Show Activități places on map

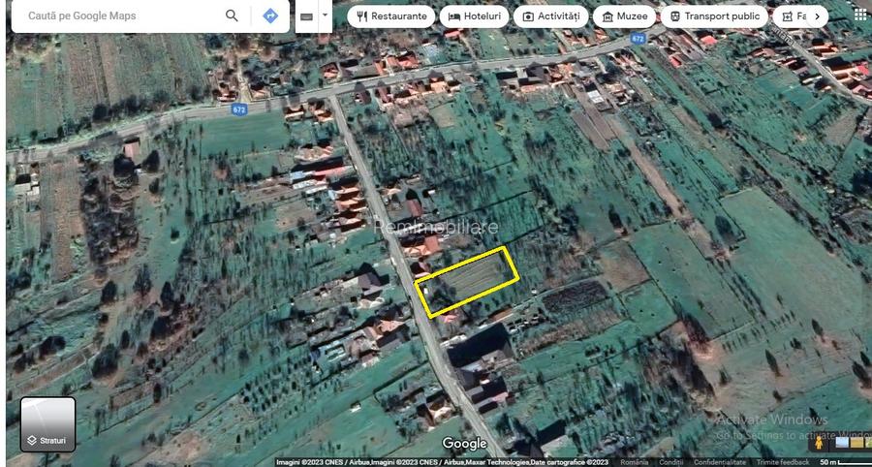tap(551, 16)
